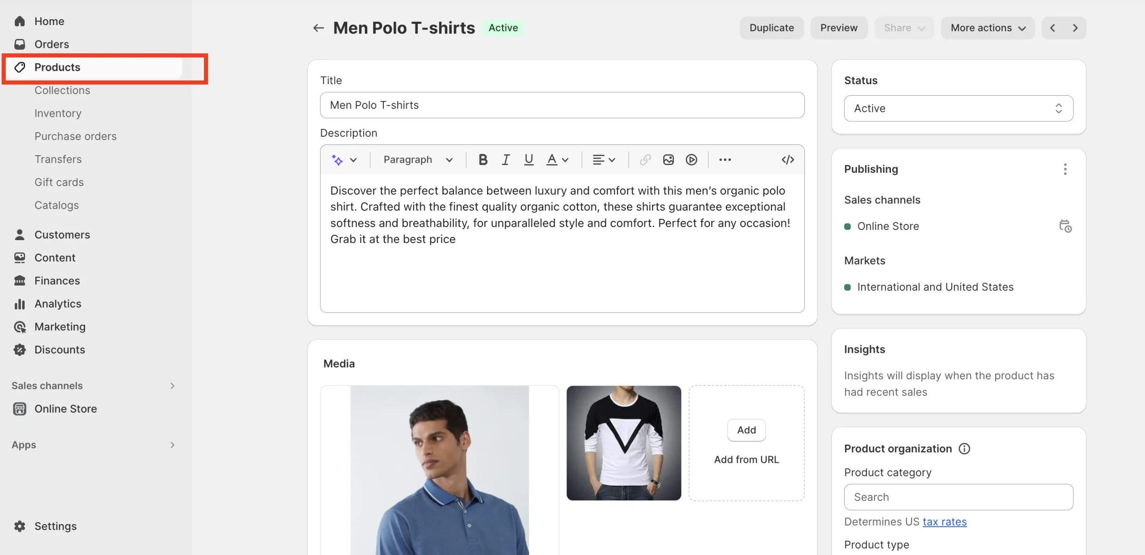The height and width of the screenshot is (555, 1145).
Task: Click the Title input field
Action: [562, 105]
